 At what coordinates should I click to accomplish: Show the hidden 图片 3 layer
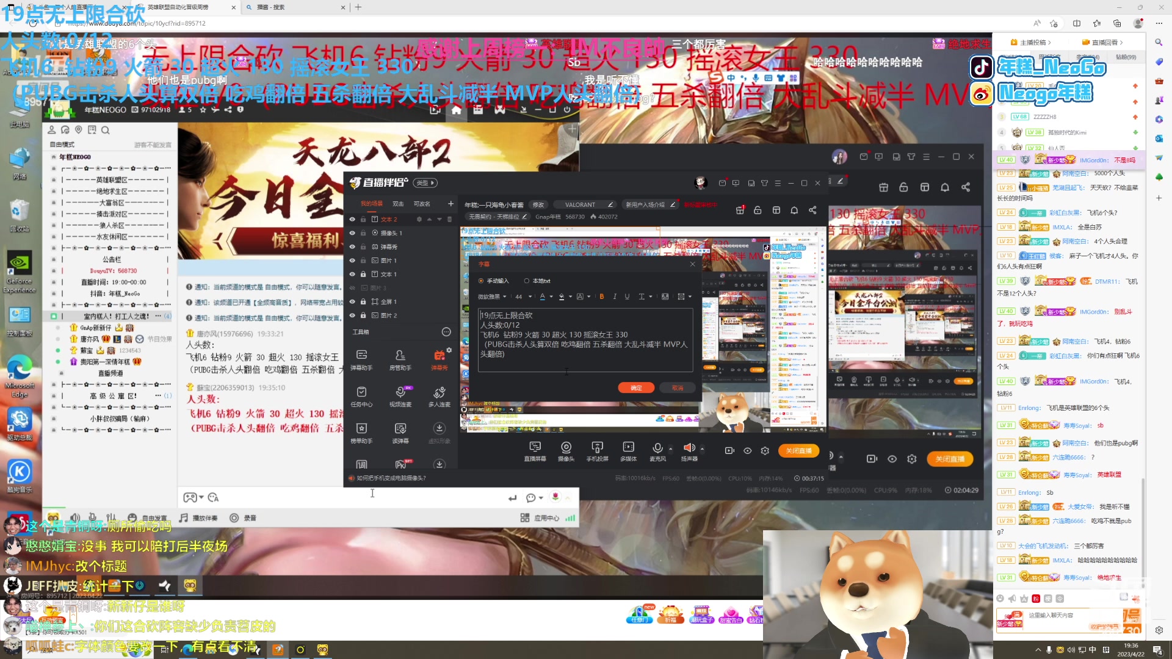pos(352,288)
